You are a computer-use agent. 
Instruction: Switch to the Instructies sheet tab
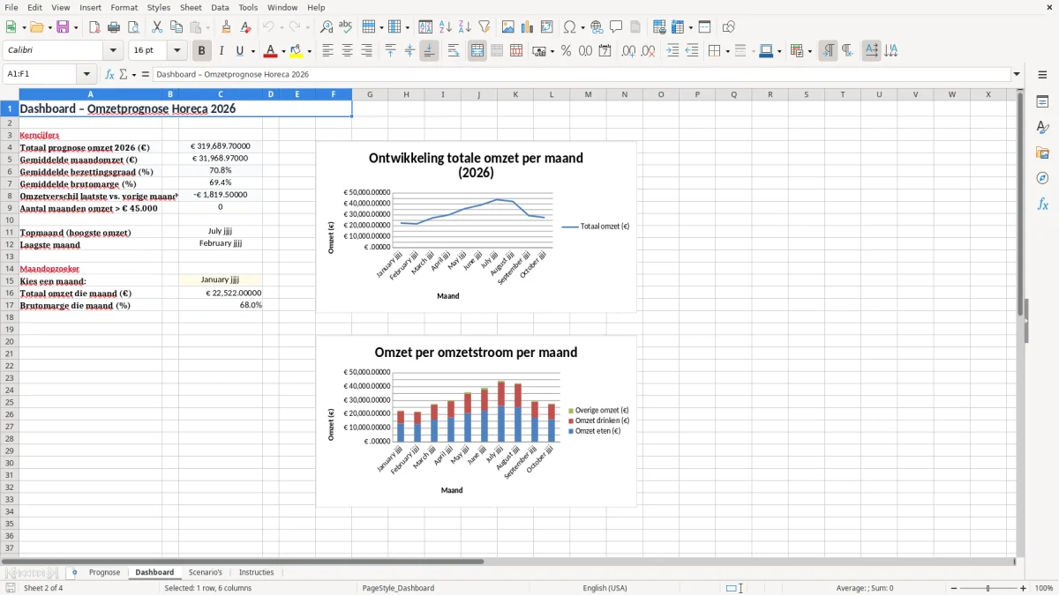click(x=257, y=572)
